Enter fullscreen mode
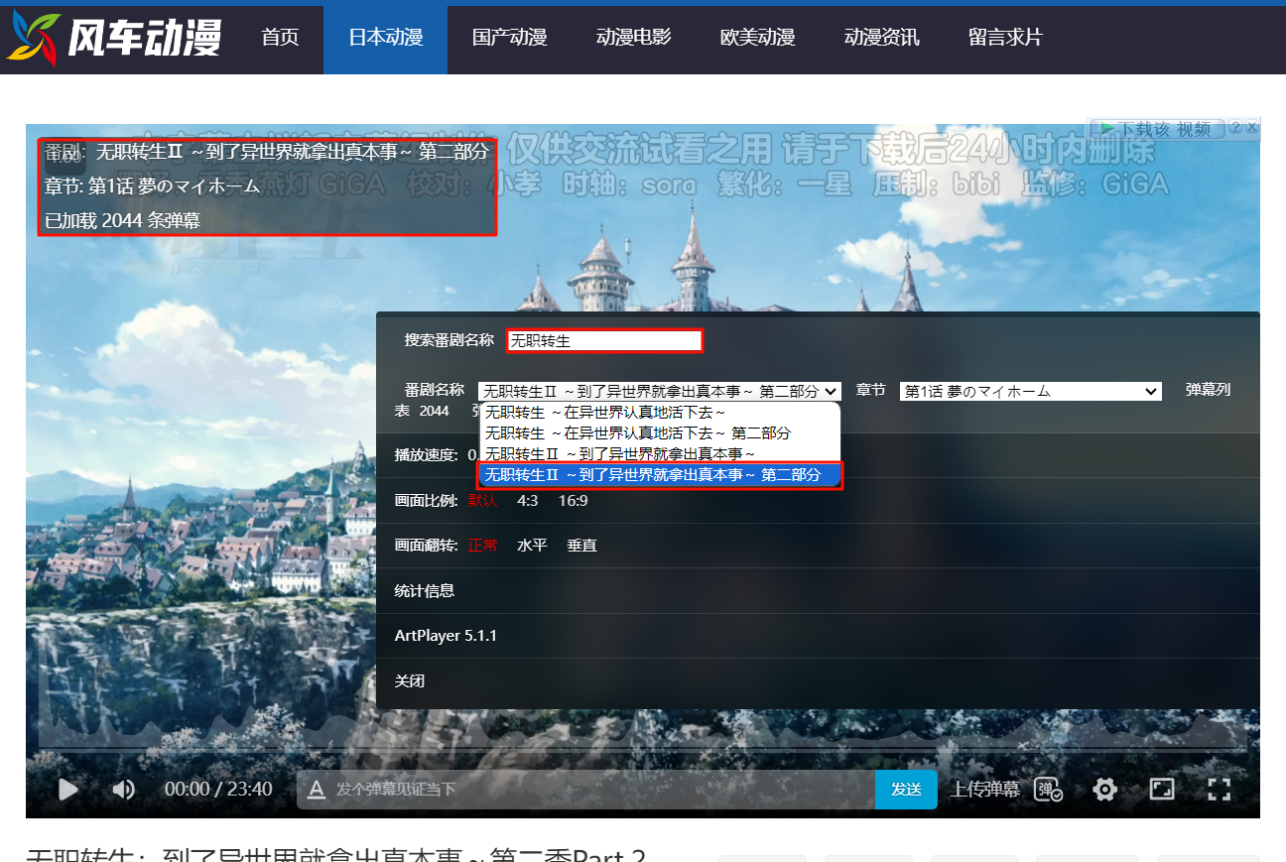The width and height of the screenshot is (1286, 862). [x=1220, y=790]
